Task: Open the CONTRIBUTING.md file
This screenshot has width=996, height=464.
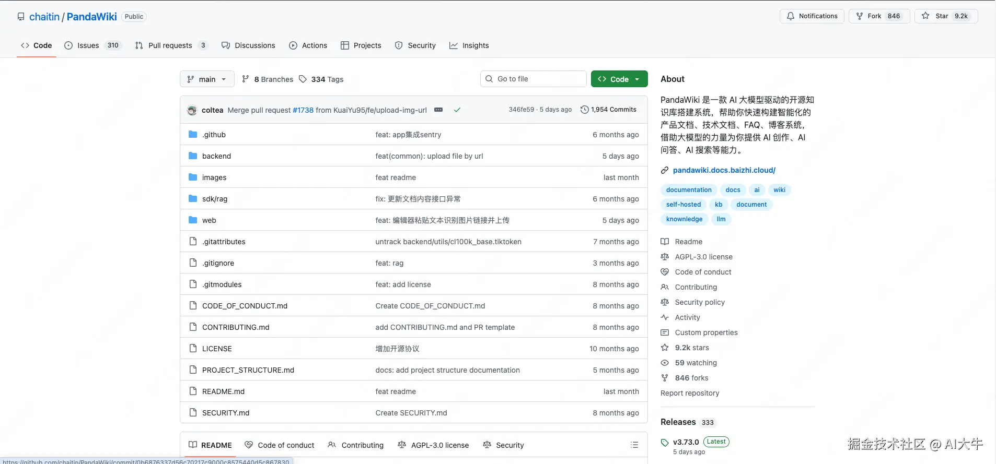Action: [x=236, y=327]
